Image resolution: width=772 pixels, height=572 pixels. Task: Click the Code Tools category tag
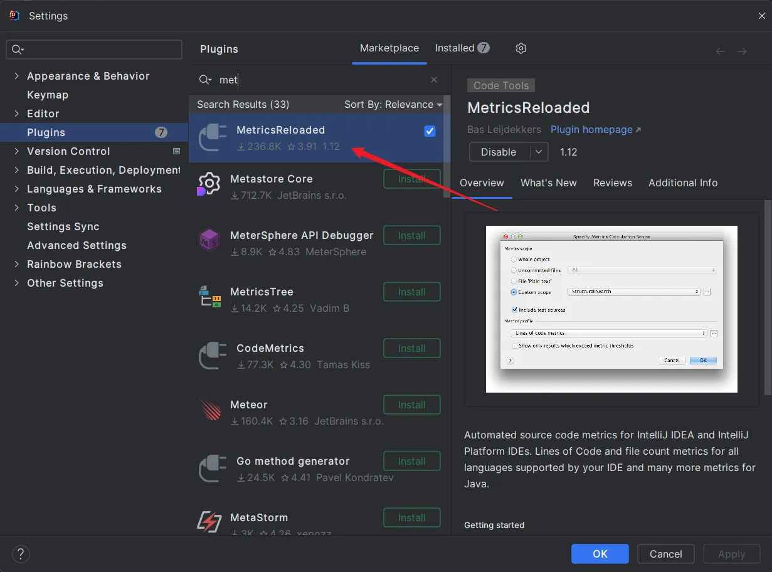[501, 85]
